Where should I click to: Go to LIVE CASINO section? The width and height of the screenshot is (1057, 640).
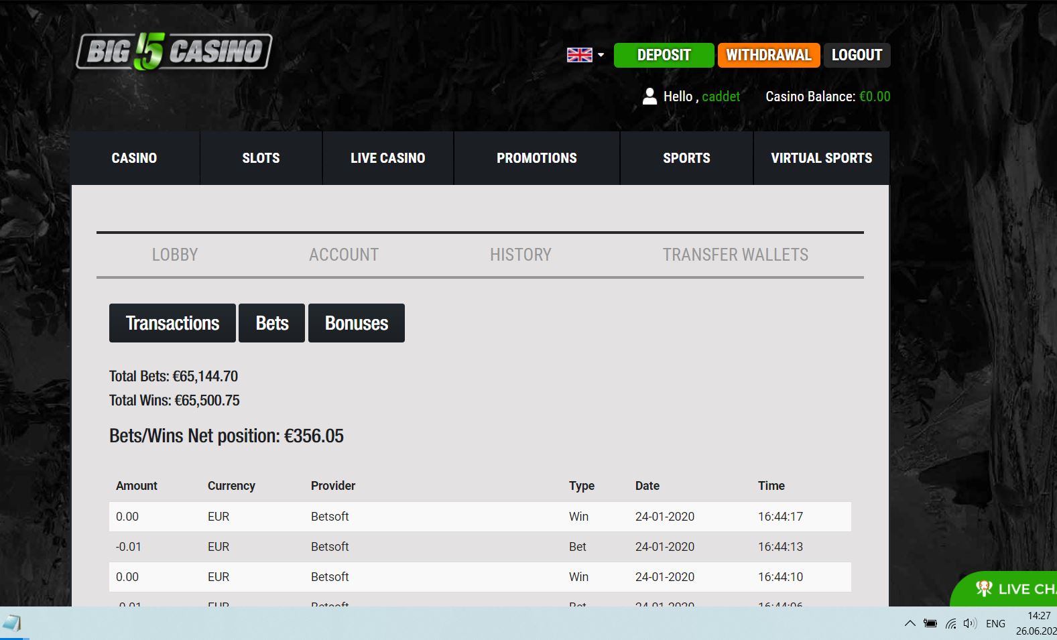click(388, 158)
